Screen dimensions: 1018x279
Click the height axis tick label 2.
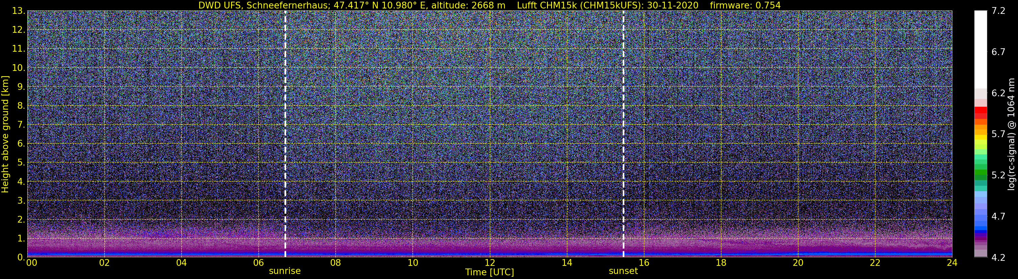(x=21, y=219)
